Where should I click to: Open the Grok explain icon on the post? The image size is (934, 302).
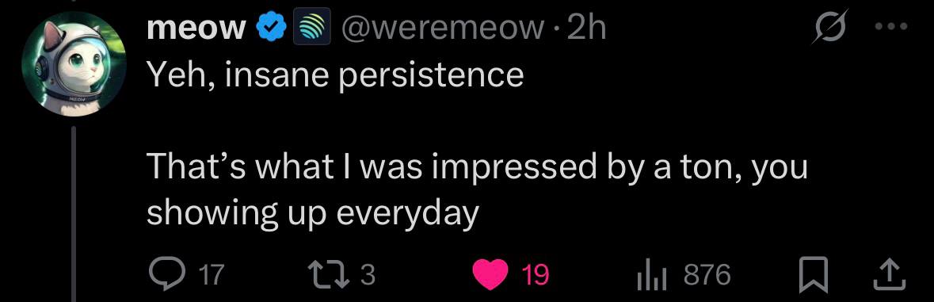click(x=829, y=28)
